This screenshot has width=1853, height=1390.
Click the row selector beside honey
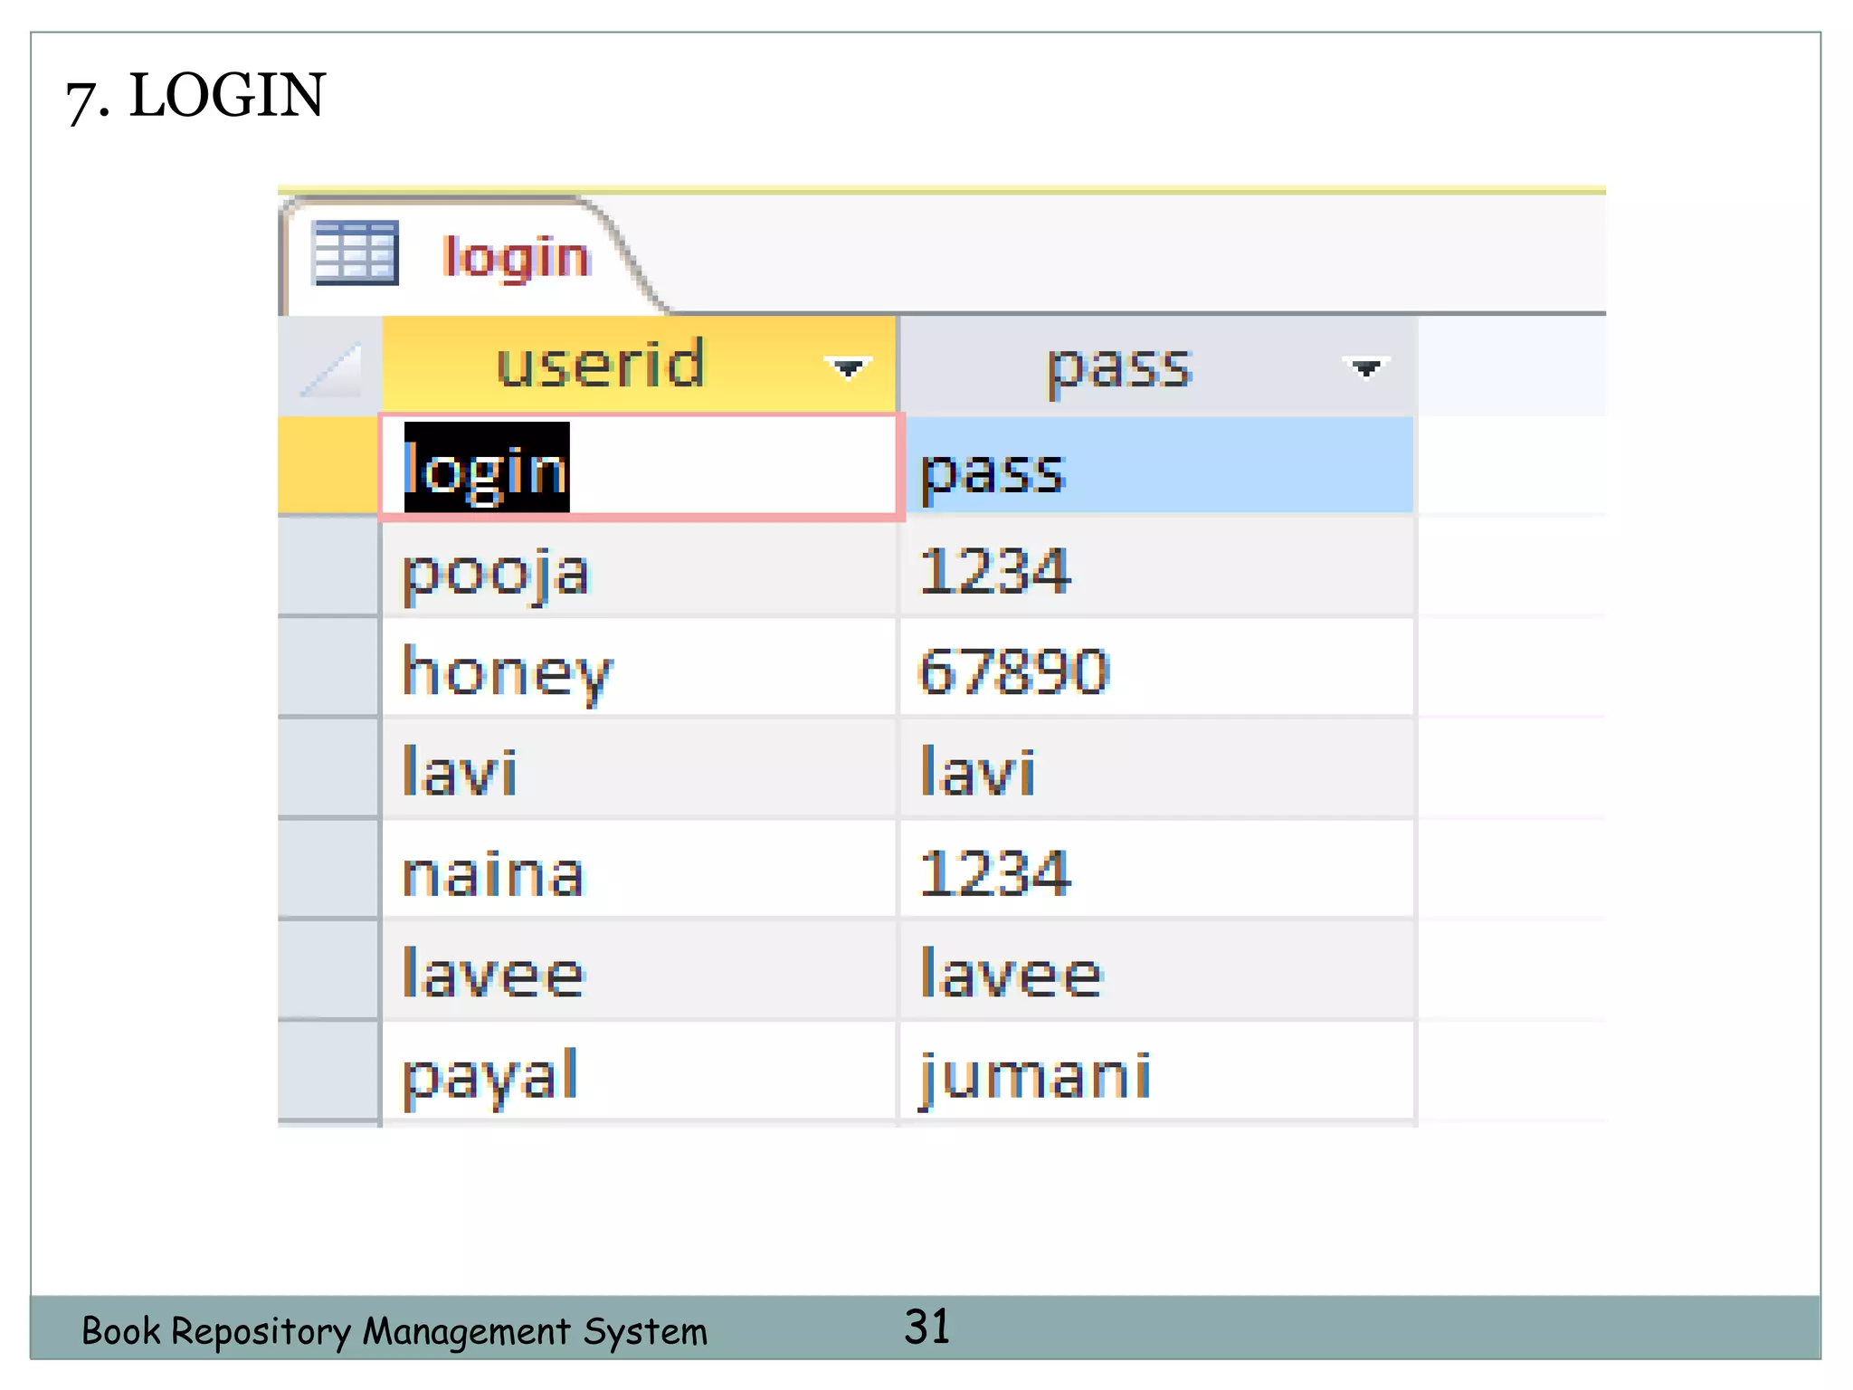328,669
